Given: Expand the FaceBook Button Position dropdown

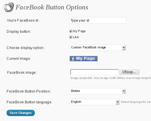Looking at the screenshot, I should [x=98, y=91].
